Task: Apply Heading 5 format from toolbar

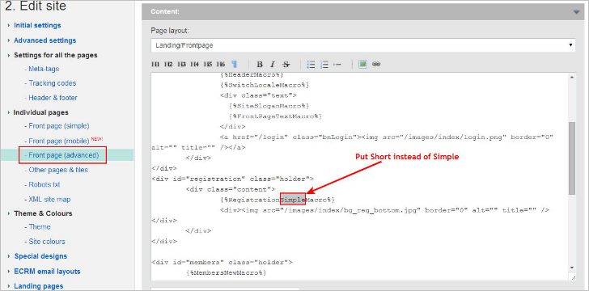Action: point(208,64)
